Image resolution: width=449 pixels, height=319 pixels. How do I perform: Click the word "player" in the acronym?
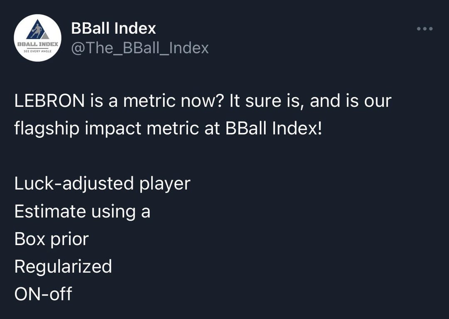pyautogui.click(x=165, y=184)
